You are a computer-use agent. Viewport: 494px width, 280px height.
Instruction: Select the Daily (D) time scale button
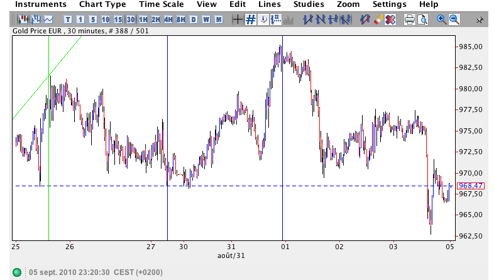tap(194, 20)
